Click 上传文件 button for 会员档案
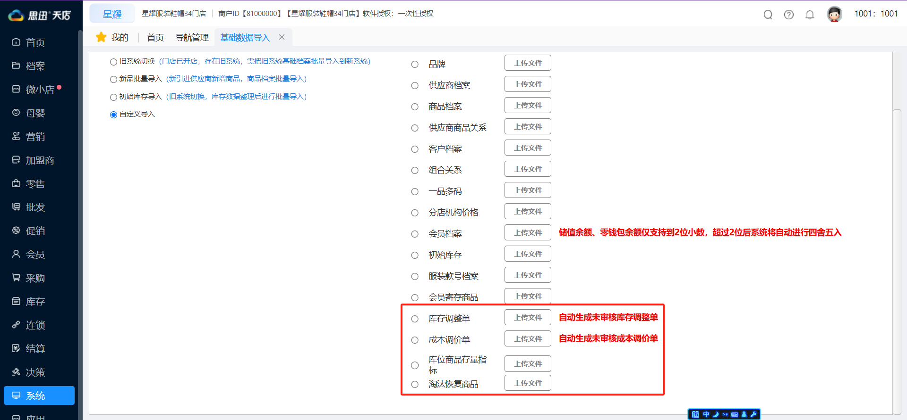This screenshot has height=420, width=907. tap(528, 233)
